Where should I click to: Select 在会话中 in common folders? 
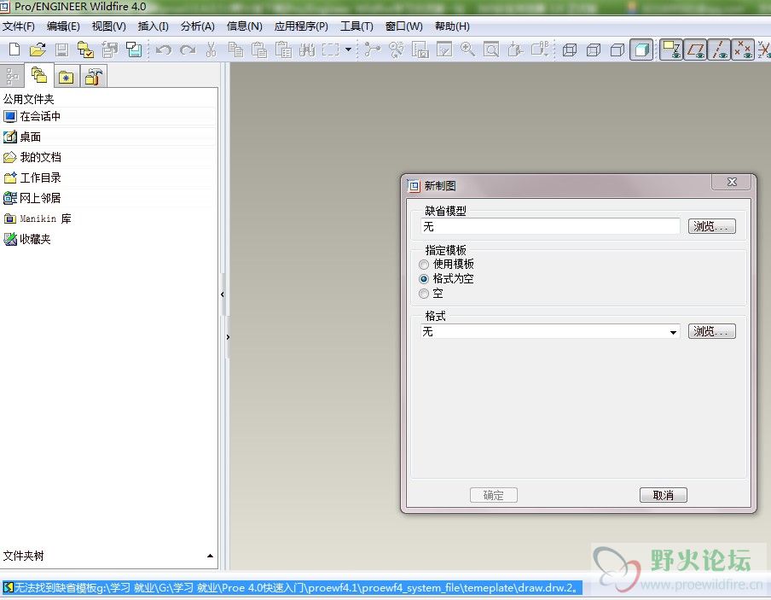pos(108,116)
